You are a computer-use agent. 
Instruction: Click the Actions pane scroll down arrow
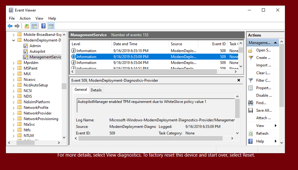(x=282, y=143)
